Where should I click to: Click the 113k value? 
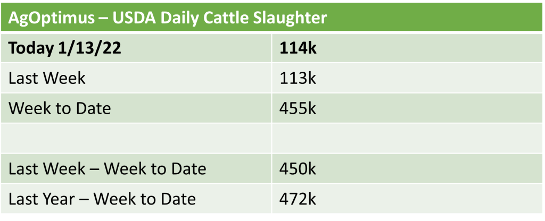tap(298, 78)
